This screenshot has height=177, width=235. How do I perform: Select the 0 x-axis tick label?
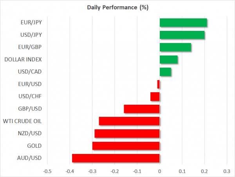click(159, 171)
